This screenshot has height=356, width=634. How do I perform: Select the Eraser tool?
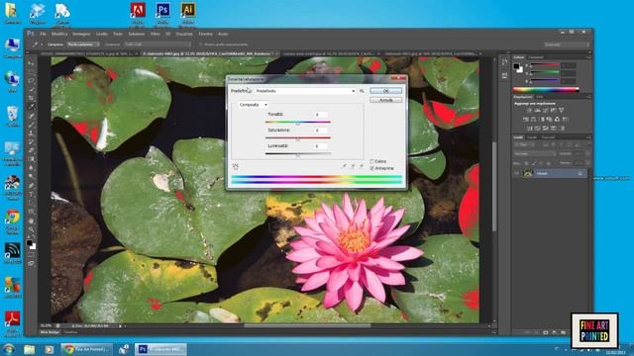(x=31, y=150)
